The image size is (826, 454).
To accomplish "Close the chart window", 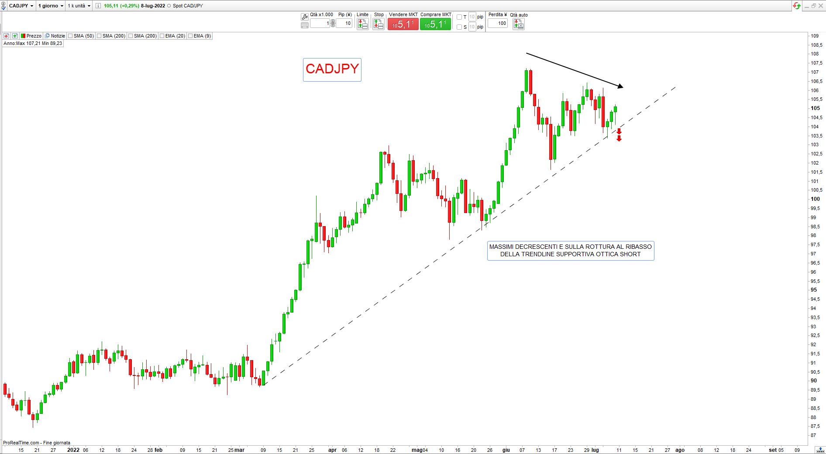I will [821, 6].
